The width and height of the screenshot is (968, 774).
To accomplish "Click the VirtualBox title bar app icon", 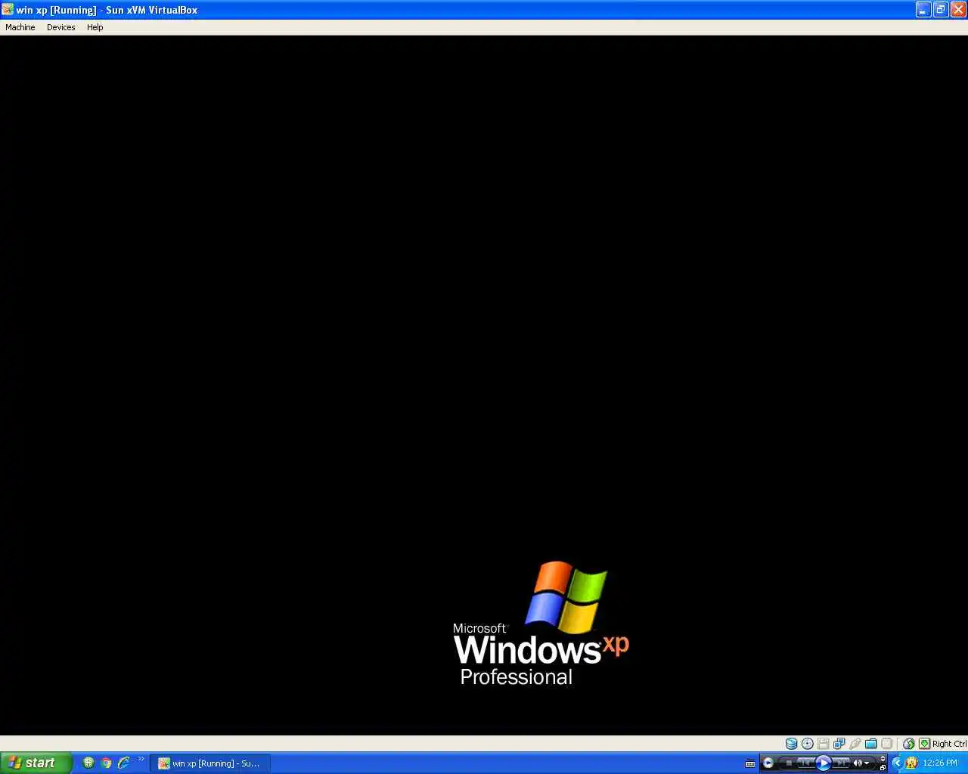I will (8, 10).
